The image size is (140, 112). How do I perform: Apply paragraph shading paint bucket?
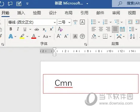pos(94,36)
